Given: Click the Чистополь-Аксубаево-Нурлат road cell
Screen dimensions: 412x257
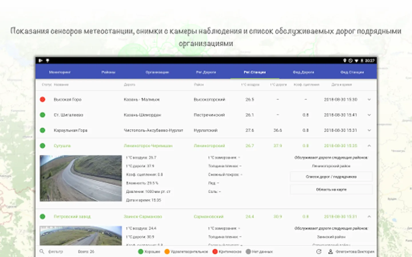Looking at the screenshot, I should (153, 130).
